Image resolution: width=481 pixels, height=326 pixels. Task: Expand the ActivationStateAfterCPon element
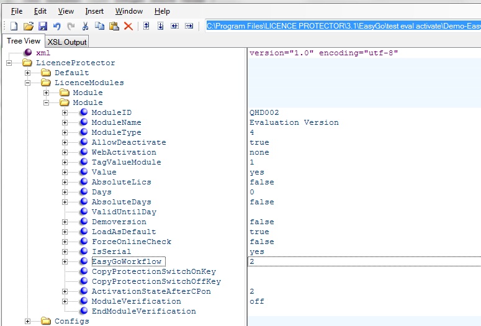[x=65, y=291]
